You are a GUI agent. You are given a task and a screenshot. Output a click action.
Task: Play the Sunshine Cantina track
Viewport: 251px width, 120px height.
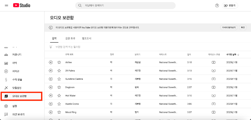[51, 79]
